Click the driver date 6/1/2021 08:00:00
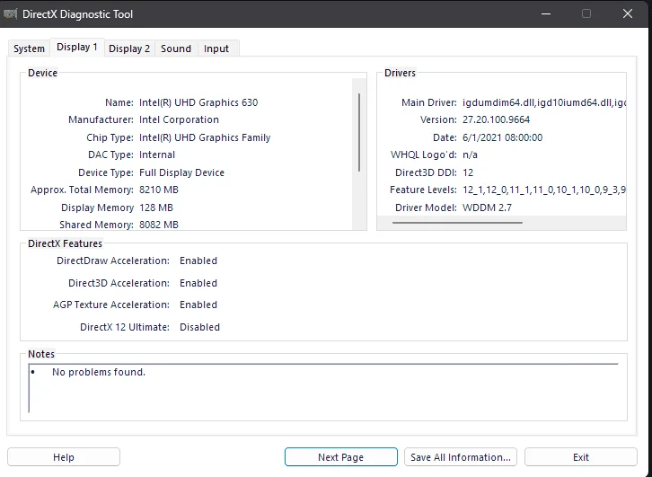 [502, 137]
